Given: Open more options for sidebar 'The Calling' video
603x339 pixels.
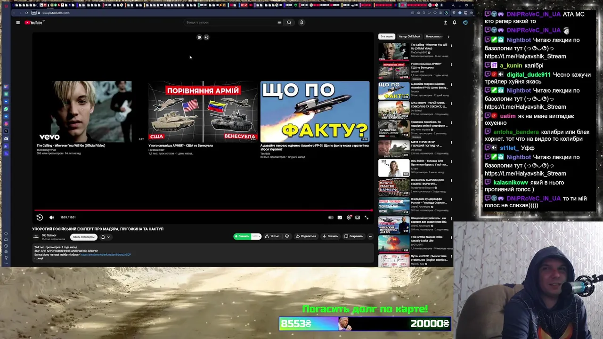Looking at the screenshot, I should click(451, 45).
